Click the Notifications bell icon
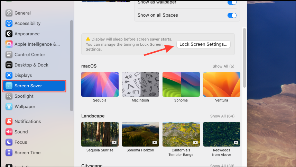 (x=9, y=121)
